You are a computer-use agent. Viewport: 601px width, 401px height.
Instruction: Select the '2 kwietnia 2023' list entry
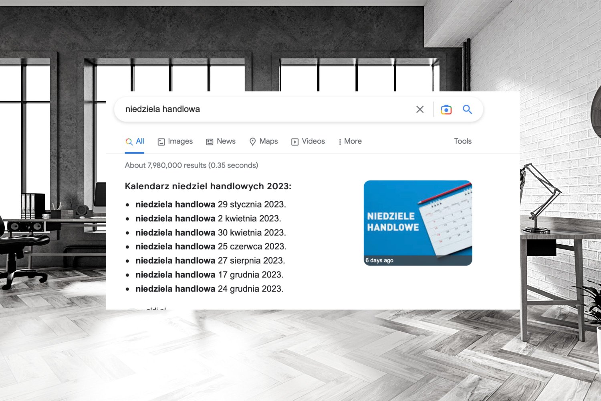[x=208, y=219]
